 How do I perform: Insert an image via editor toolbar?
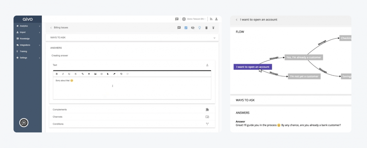95,74
